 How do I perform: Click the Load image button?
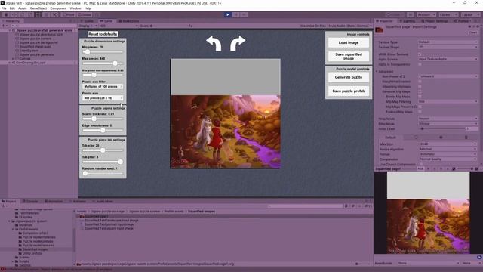[x=349, y=42]
